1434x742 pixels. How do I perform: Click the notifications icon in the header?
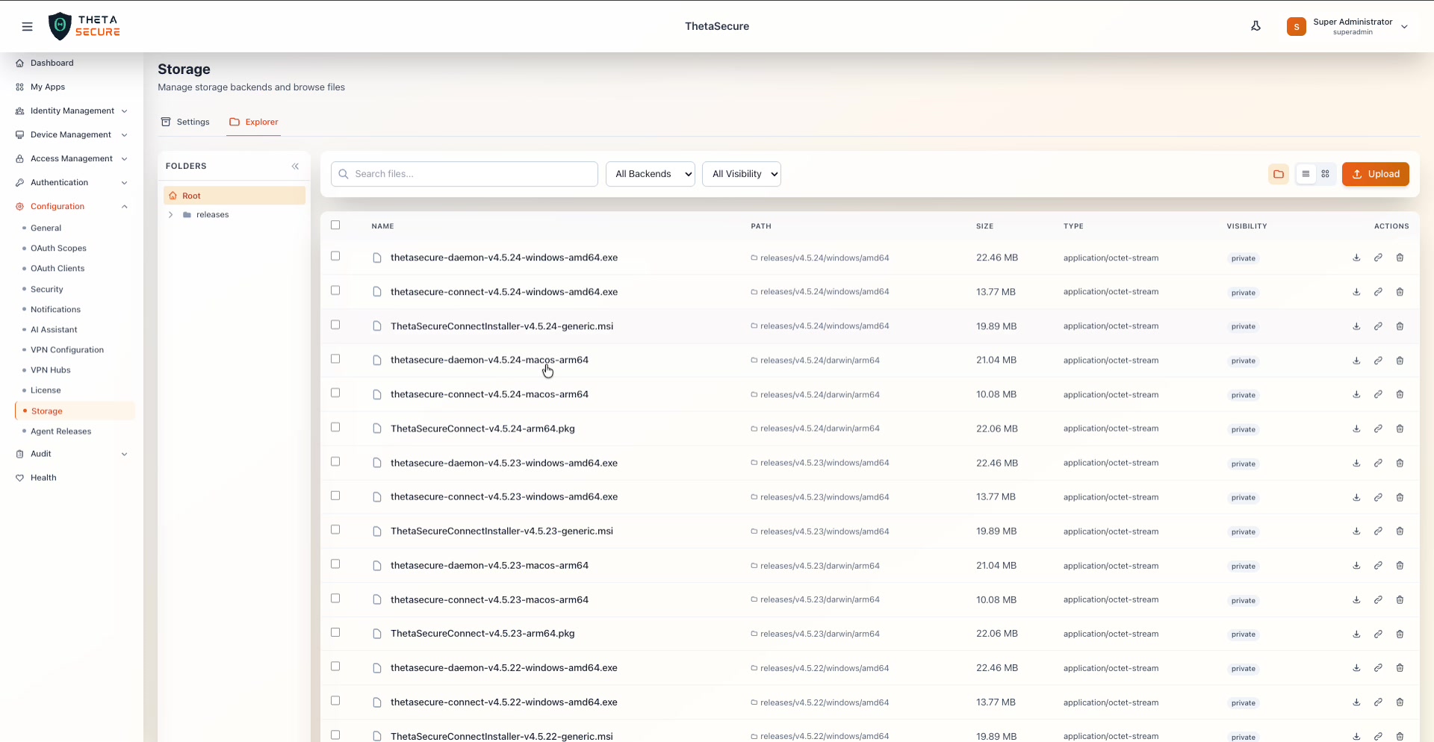[x=1256, y=25]
